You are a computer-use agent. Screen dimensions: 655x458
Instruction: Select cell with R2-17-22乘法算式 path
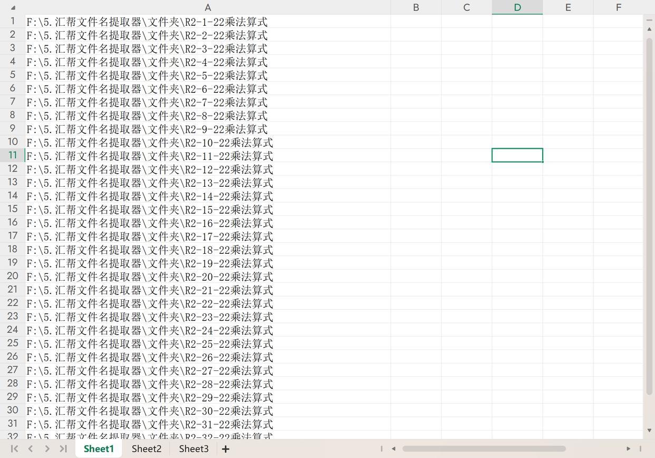point(208,236)
